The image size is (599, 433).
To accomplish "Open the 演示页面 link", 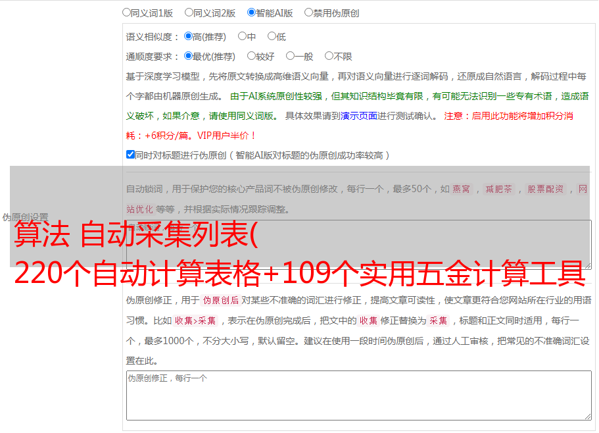I will coord(359,116).
